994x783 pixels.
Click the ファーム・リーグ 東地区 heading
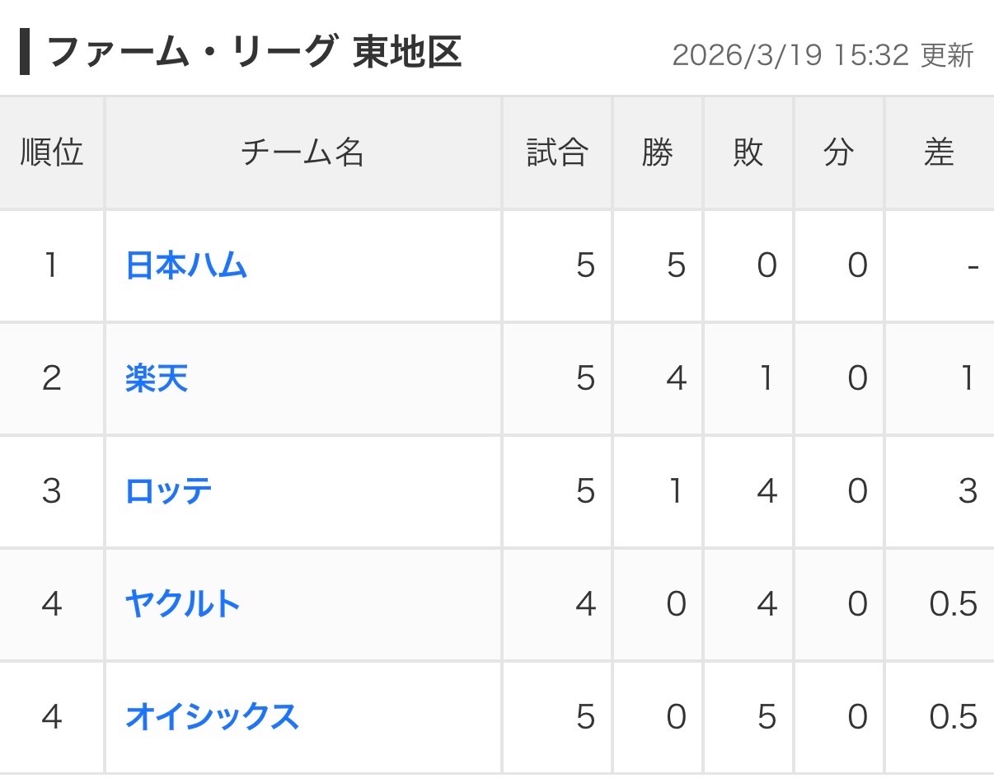coord(254,53)
